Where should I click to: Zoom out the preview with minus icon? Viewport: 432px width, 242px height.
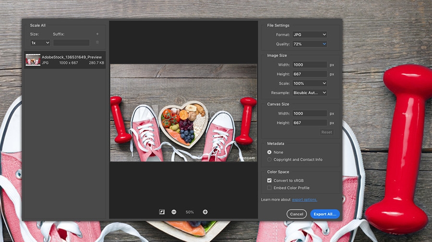[174, 212]
